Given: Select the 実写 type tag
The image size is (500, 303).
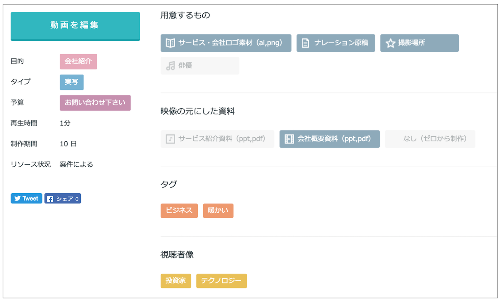Looking at the screenshot, I should pos(72,82).
